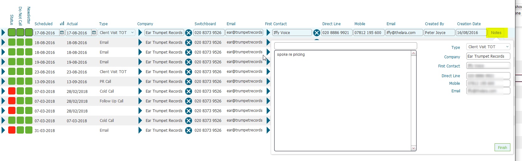Image resolution: width=522 pixels, height=161 pixels.
Task: Expand the 31-03-2018 row with left arrow
Action: pos(3,130)
